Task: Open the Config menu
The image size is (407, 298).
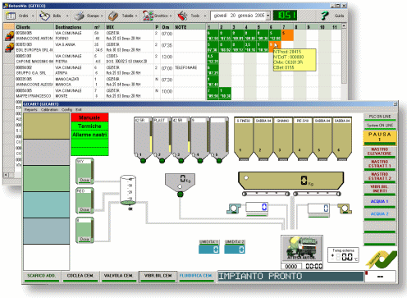Action: [66, 110]
